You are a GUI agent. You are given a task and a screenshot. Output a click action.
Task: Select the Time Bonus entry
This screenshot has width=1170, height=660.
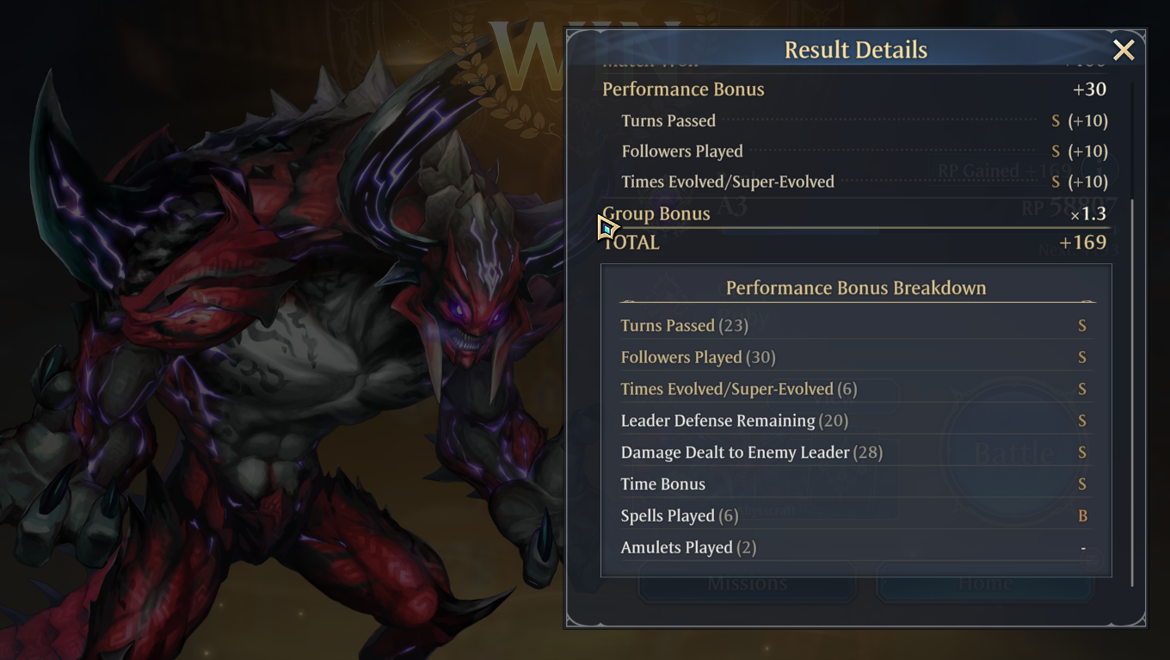[854, 484]
